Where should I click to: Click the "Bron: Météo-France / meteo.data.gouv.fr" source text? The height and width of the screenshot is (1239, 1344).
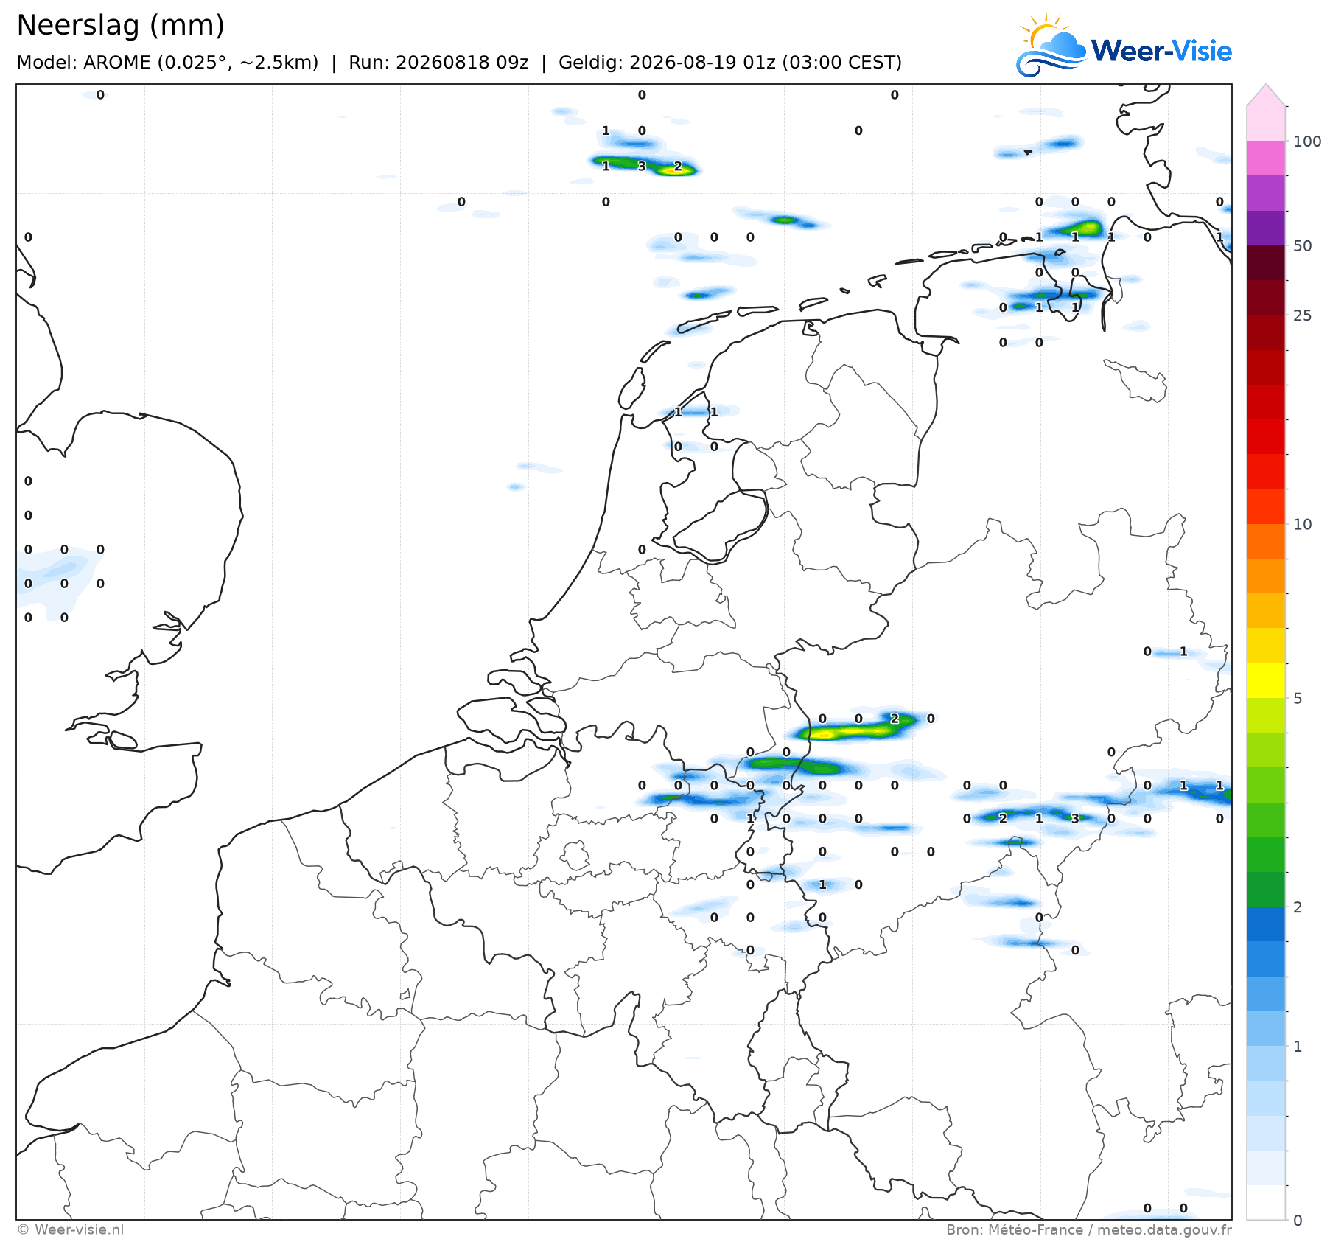[1089, 1229]
